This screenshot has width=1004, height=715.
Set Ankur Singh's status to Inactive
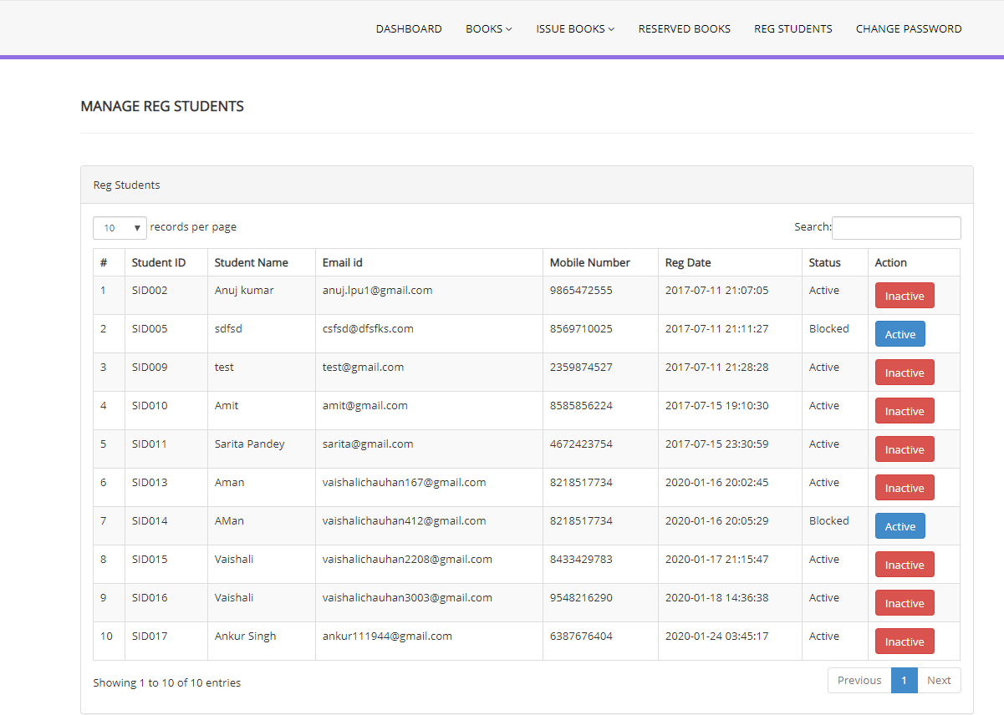pyautogui.click(x=905, y=641)
